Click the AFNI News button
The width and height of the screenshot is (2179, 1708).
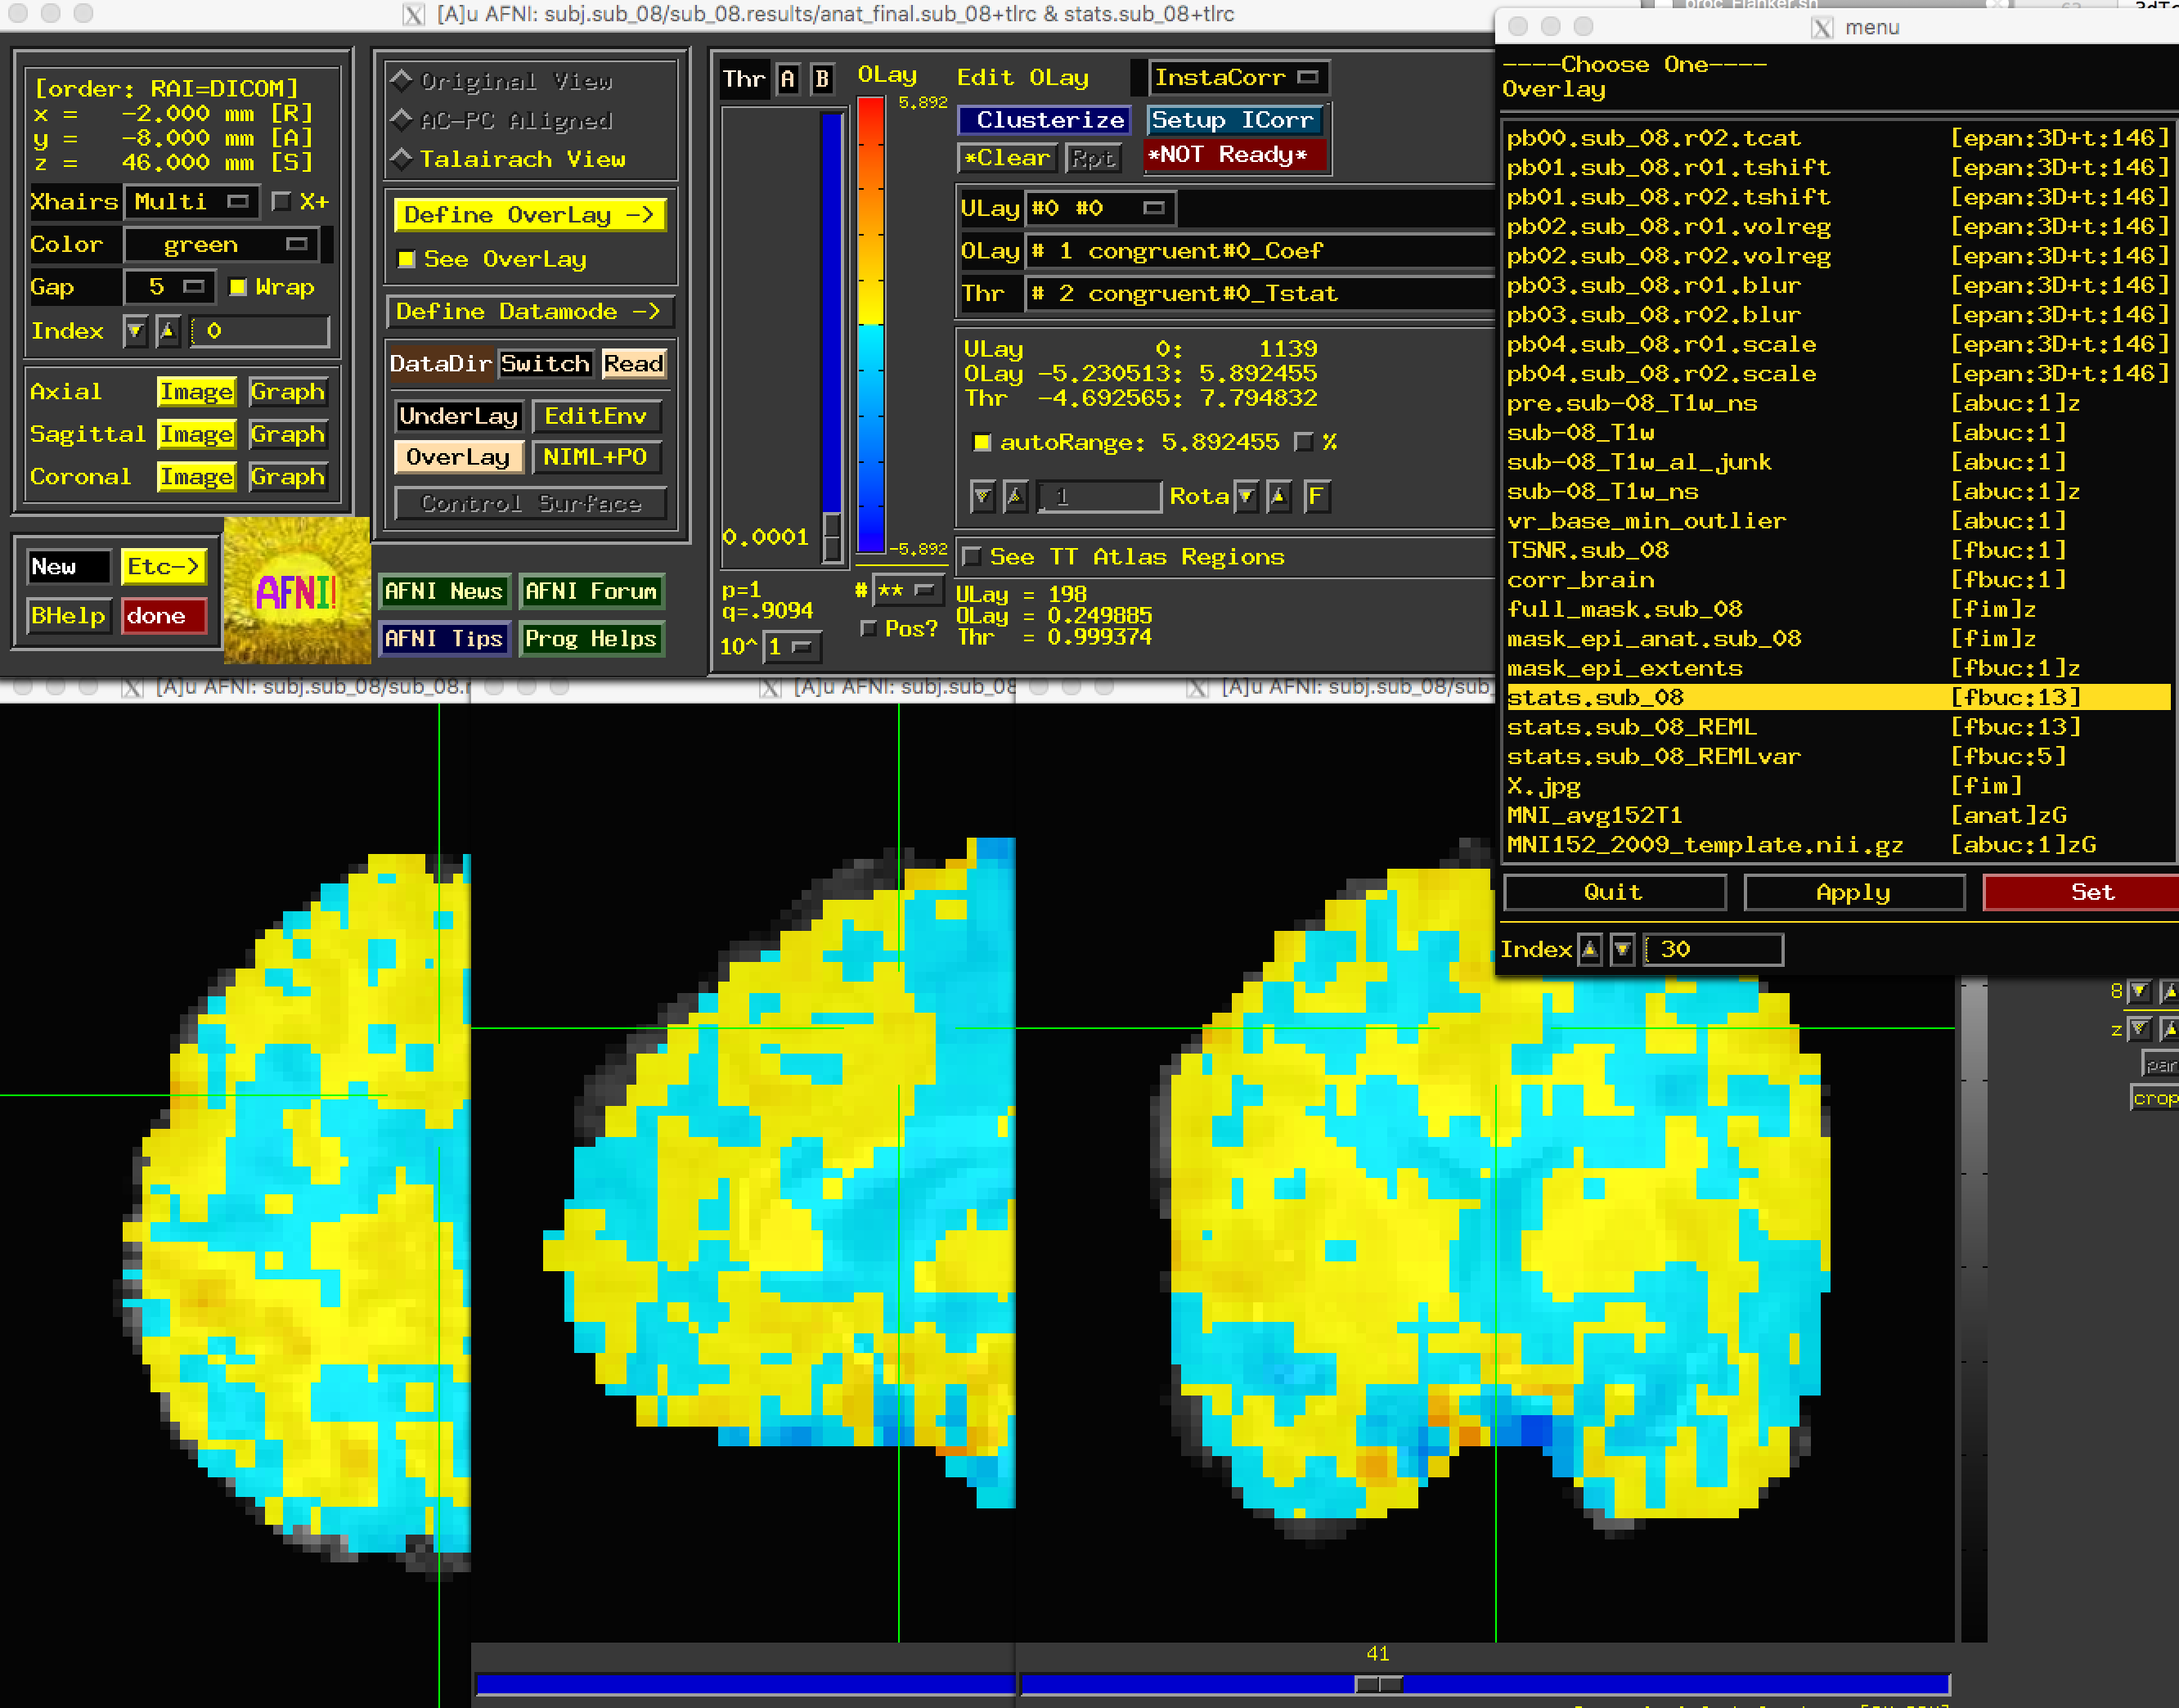(x=443, y=591)
